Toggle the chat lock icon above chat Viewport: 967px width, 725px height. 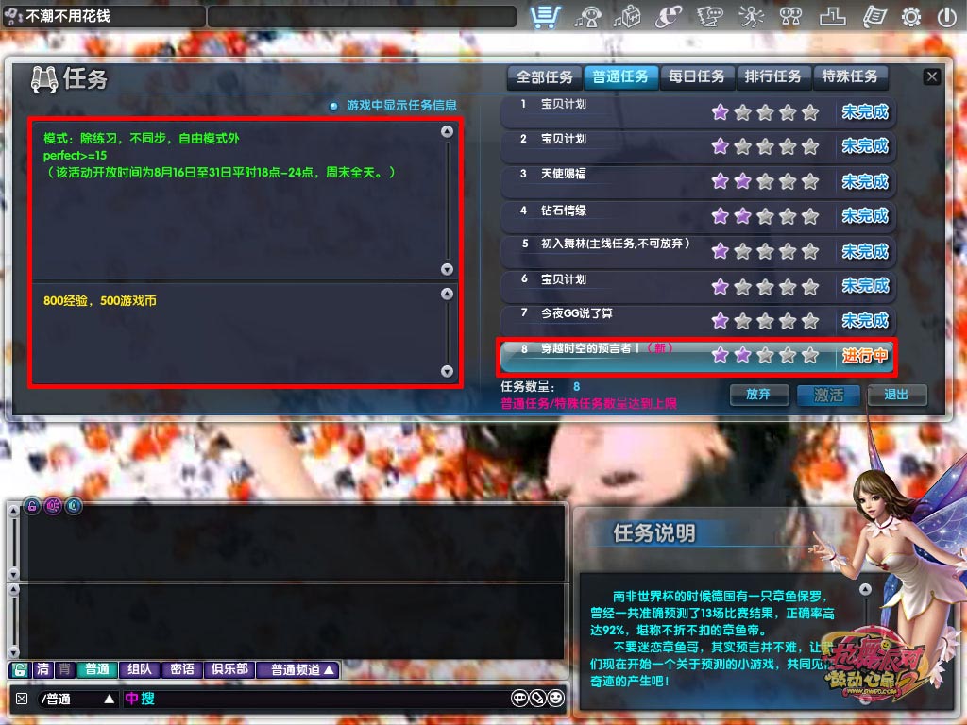(x=32, y=507)
